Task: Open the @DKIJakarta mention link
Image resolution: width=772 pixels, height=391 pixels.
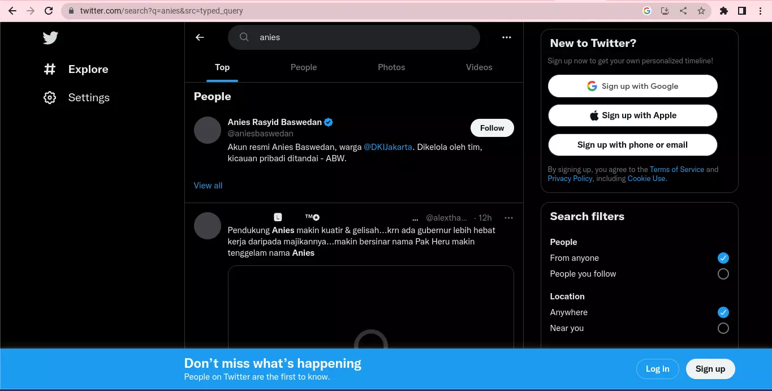Action: [x=388, y=147]
